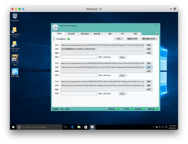This screenshot has height=144, width=188.
Task: Open the taskbar clock showing 8:36 AM
Action: coord(172,127)
